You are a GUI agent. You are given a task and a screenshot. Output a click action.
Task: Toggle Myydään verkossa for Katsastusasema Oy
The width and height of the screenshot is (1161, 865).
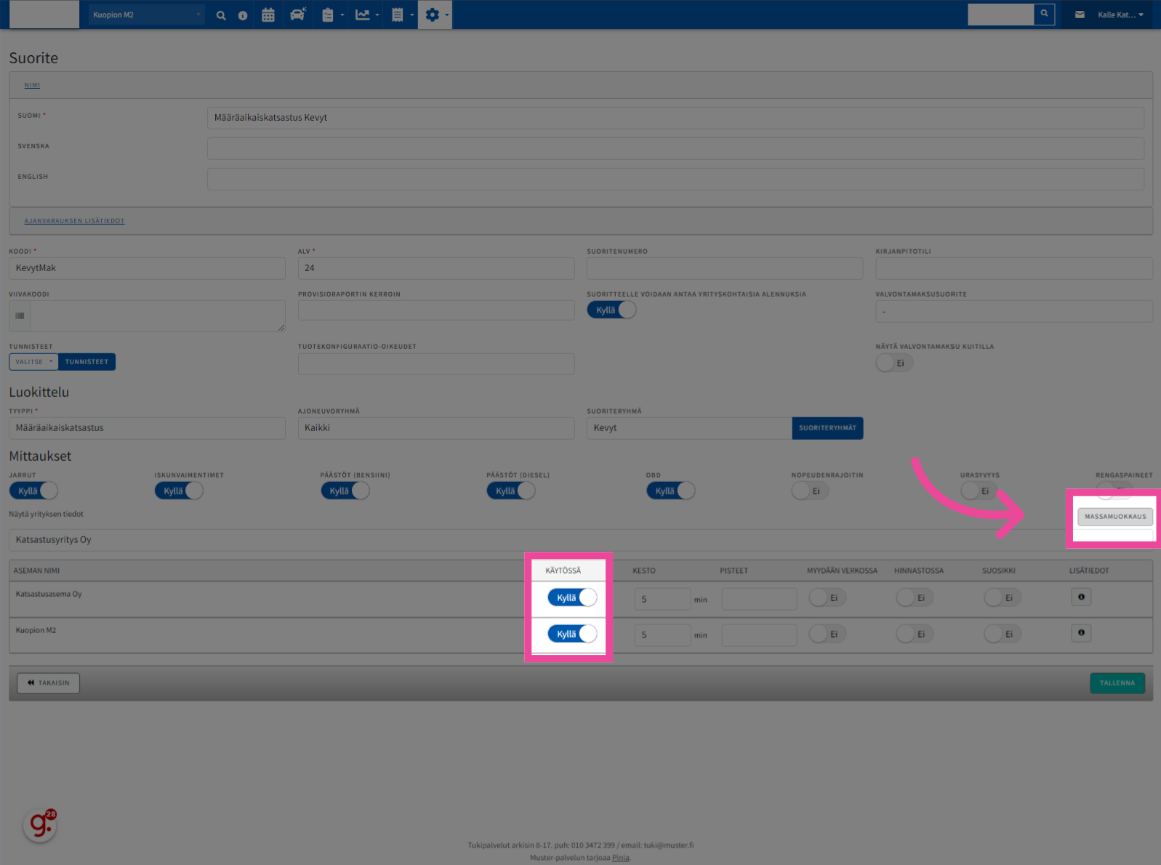pos(828,598)
